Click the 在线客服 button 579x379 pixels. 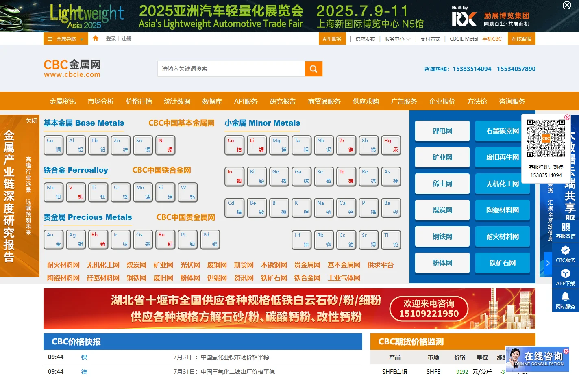pos(522,39)
